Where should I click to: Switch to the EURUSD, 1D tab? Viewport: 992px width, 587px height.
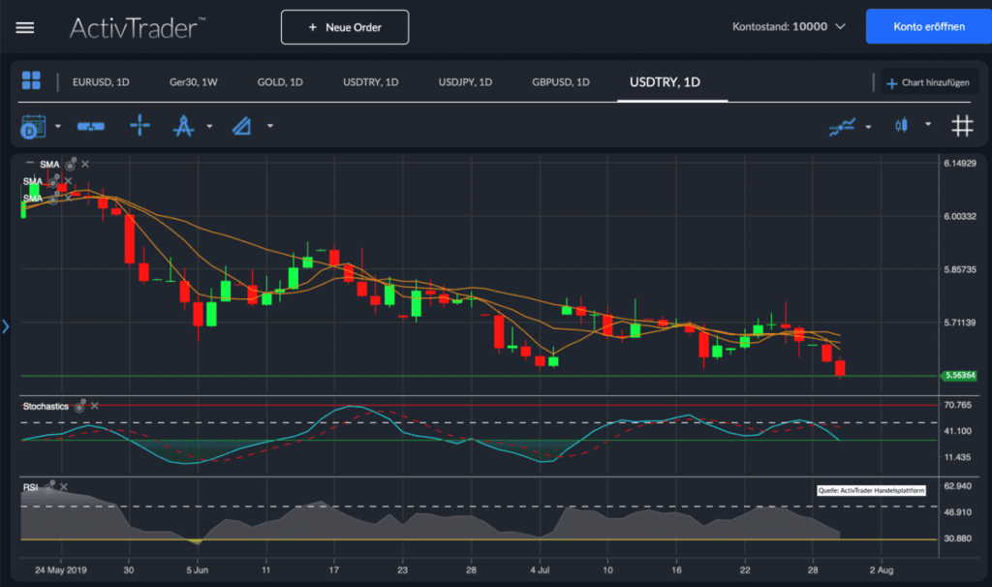(101, 82)
